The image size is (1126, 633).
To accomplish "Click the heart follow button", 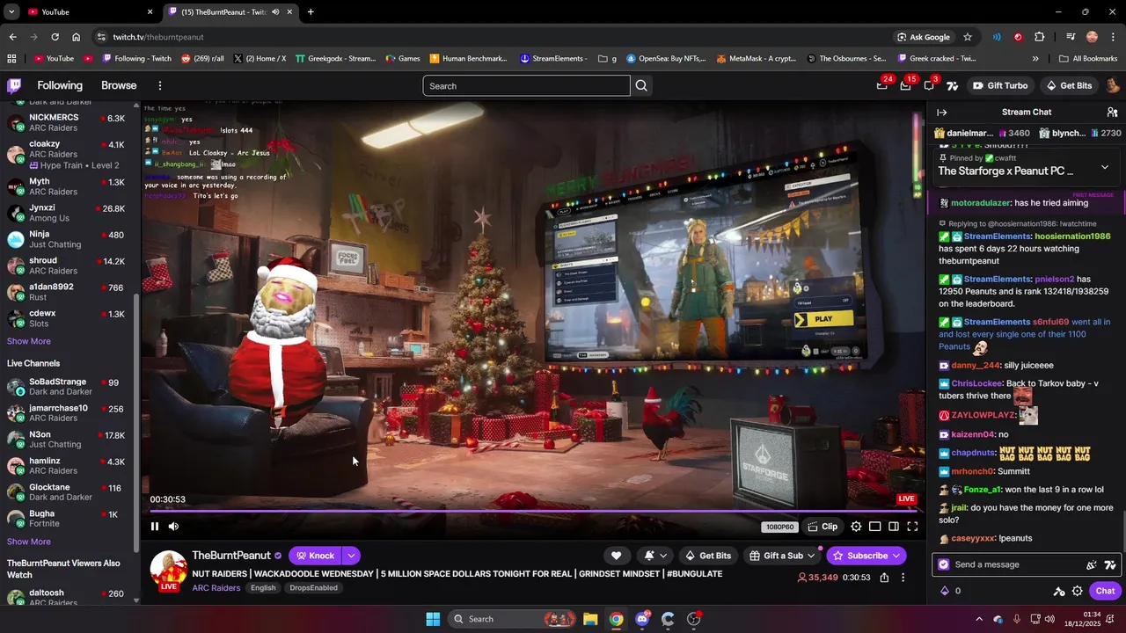I will [x=616, y=556].
